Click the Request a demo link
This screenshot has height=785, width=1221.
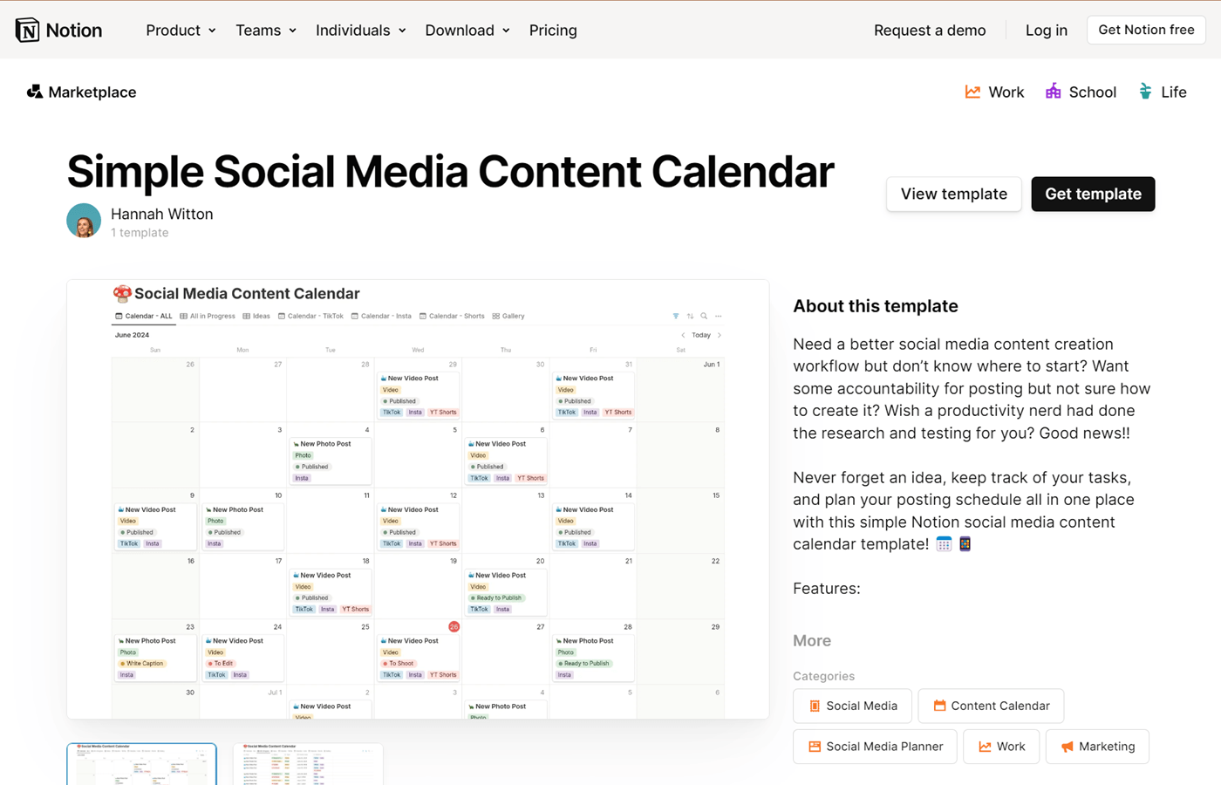click(930, 31)
